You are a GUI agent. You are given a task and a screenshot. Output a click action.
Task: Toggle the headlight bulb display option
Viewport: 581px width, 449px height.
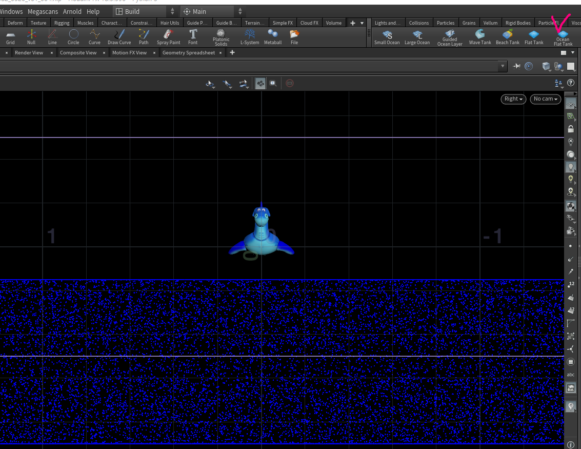(x=571, y=167)
